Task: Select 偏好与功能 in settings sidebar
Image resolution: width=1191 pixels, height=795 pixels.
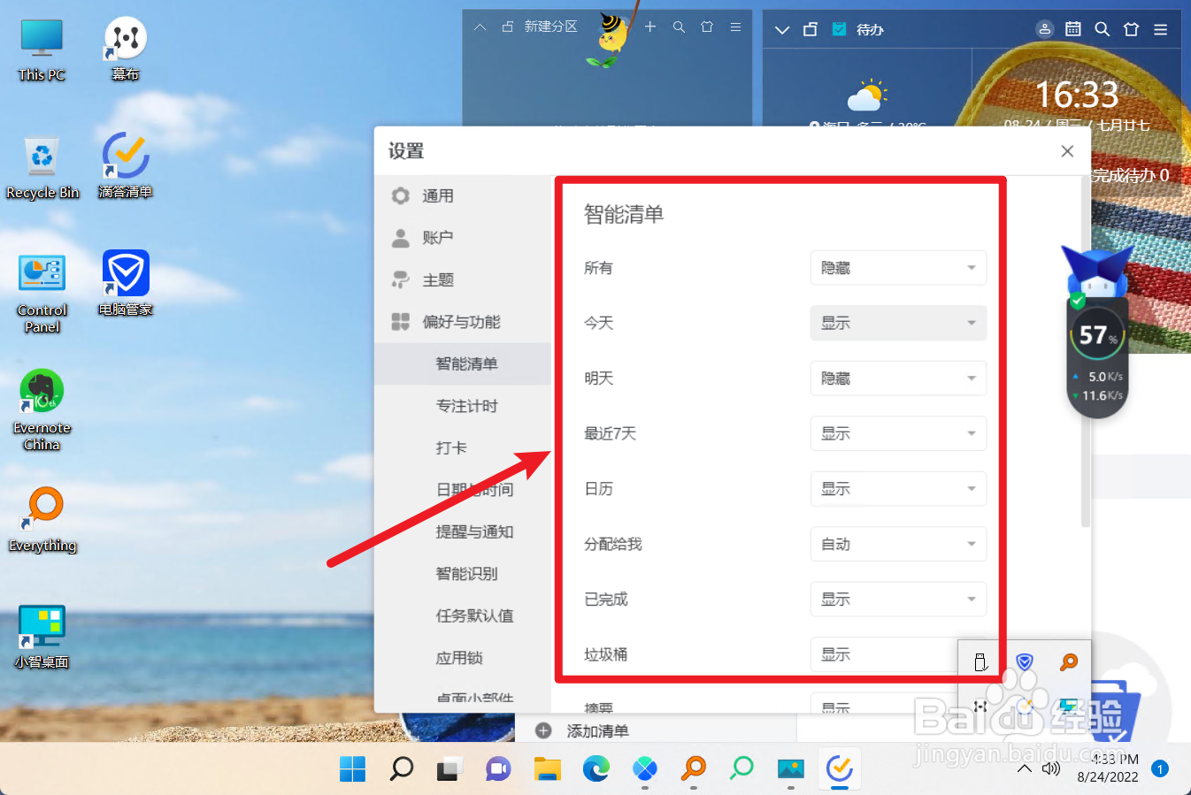Action: click(x=463, y=322)
